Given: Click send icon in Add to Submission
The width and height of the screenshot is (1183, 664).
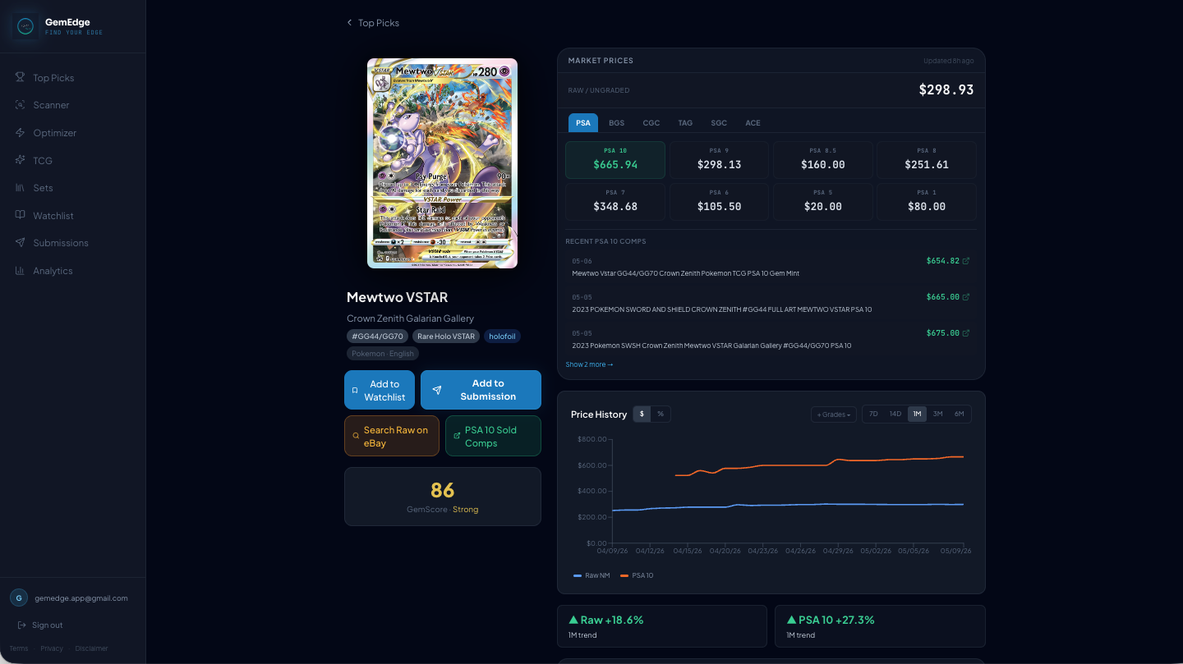Looking at the screenshot, I should [x=437, y=391].
